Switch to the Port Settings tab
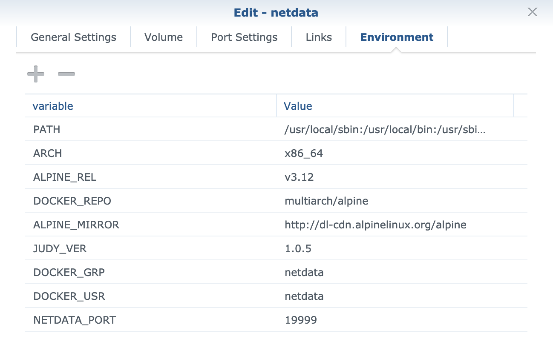The image size is (553, 353). [243, 37]
